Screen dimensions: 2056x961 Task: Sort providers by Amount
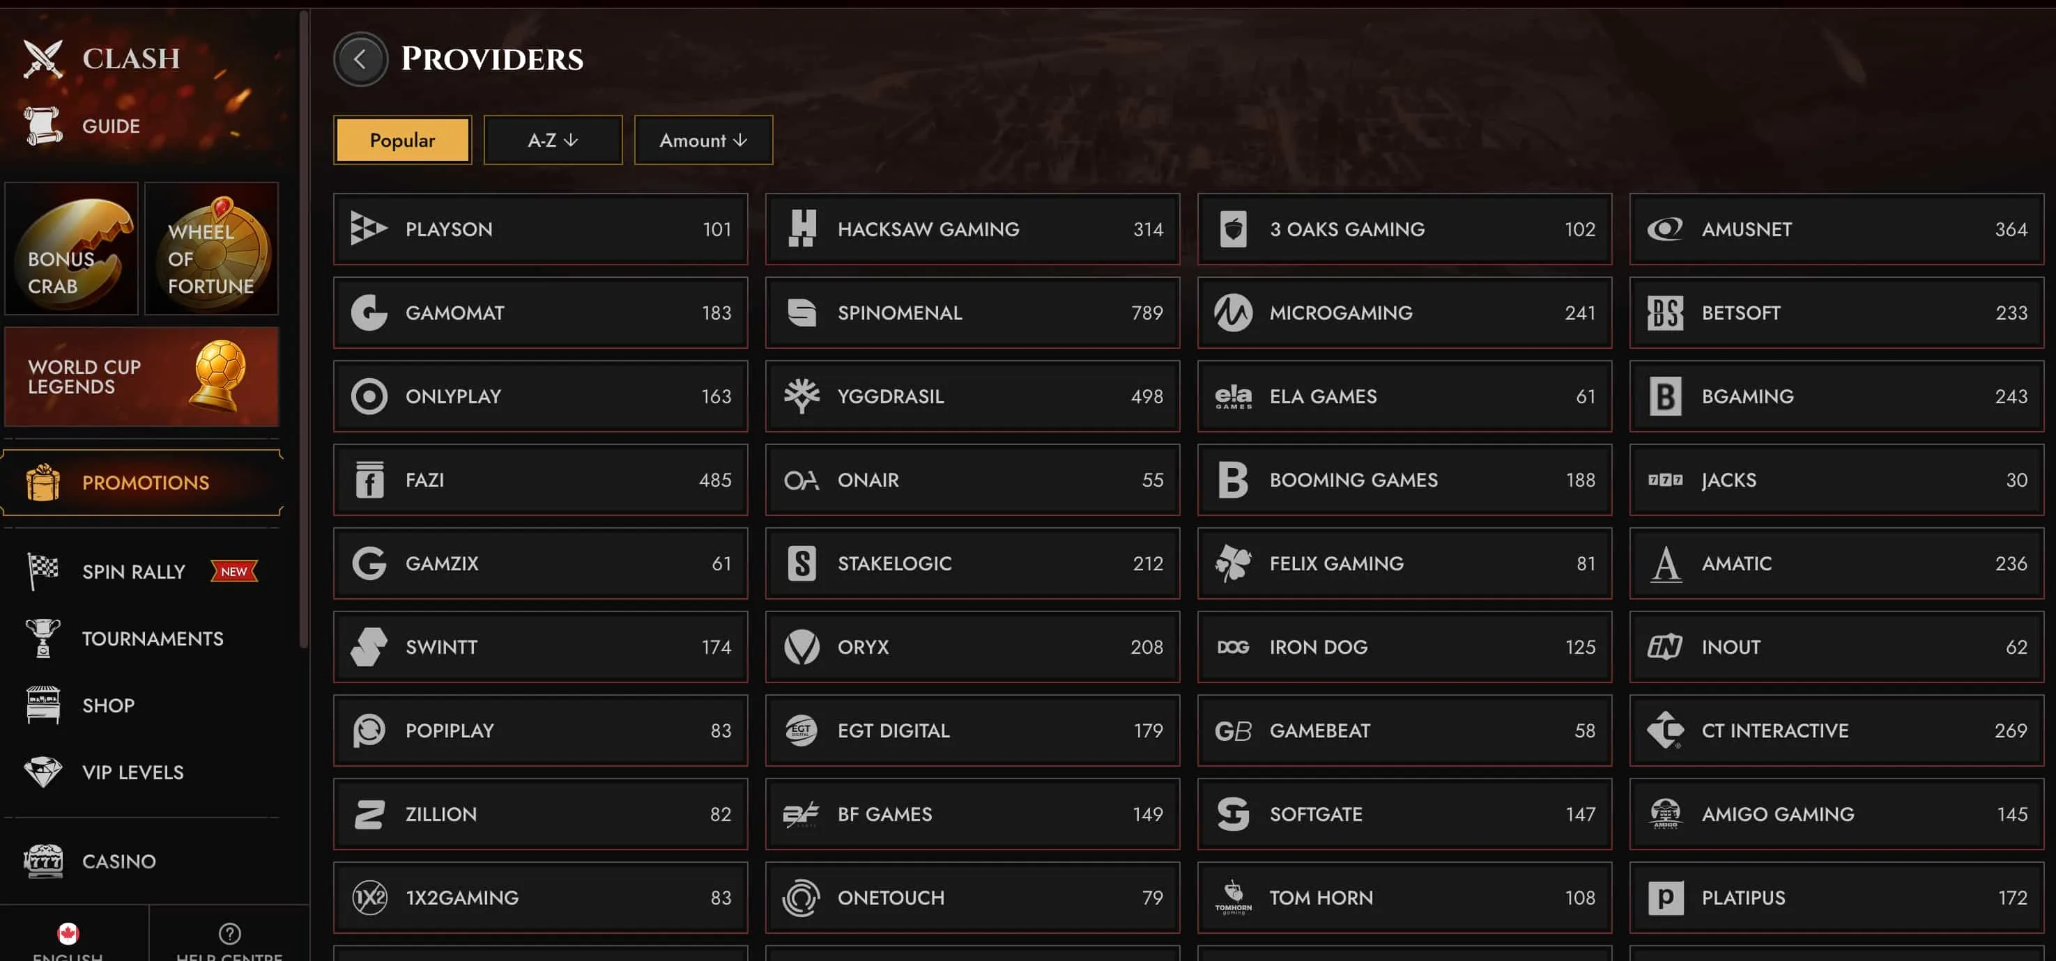point(703,141)
